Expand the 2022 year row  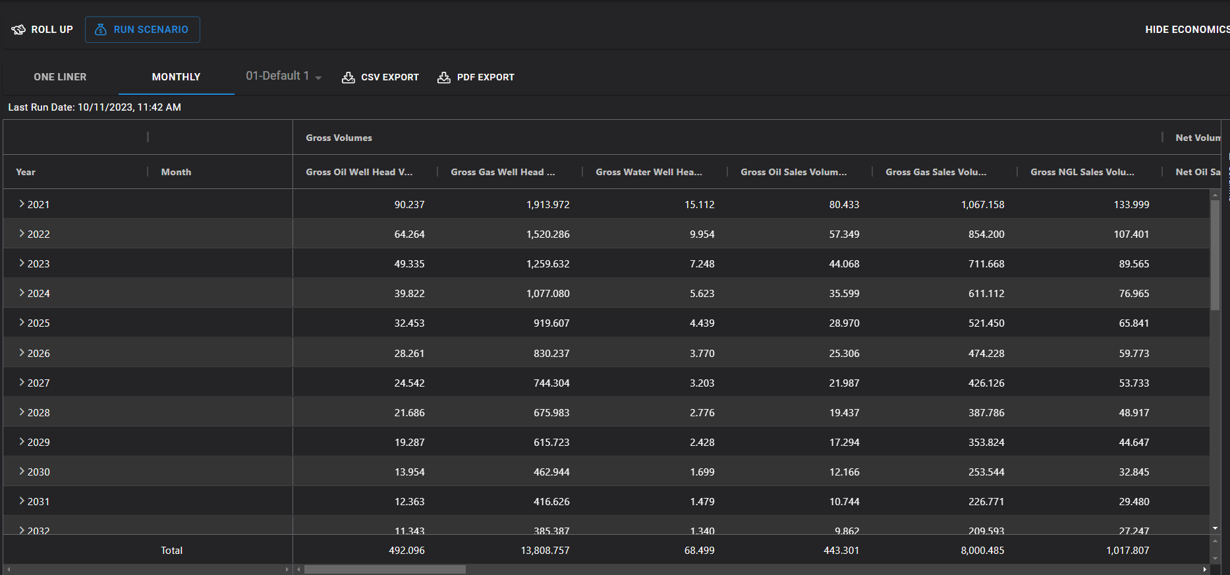pyautogui.click(x=22, y=234)
